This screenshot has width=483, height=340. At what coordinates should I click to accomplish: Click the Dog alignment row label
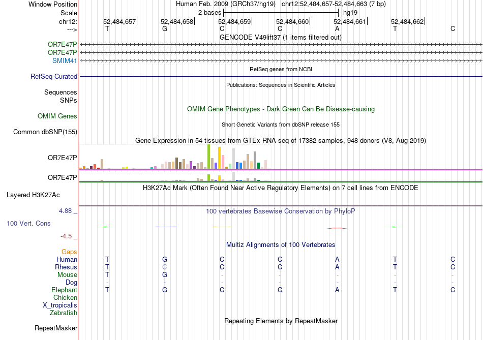[x=72, y=283]
